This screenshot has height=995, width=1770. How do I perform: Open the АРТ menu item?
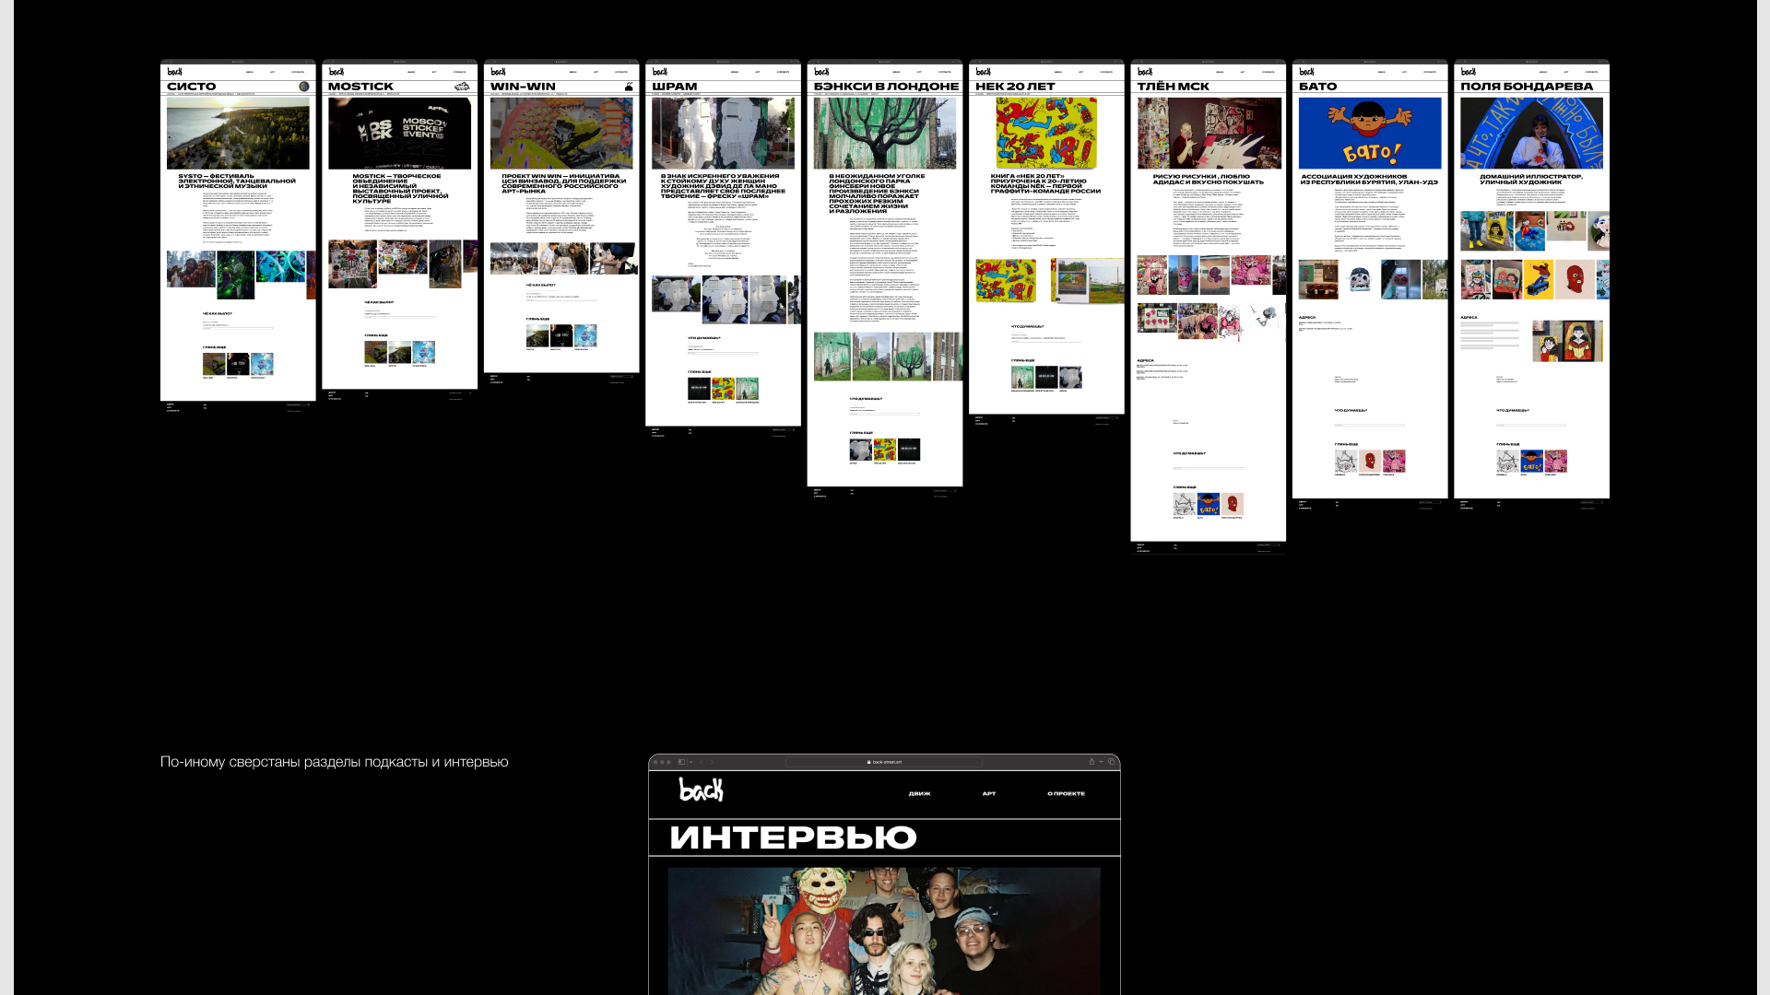point(989,793)
